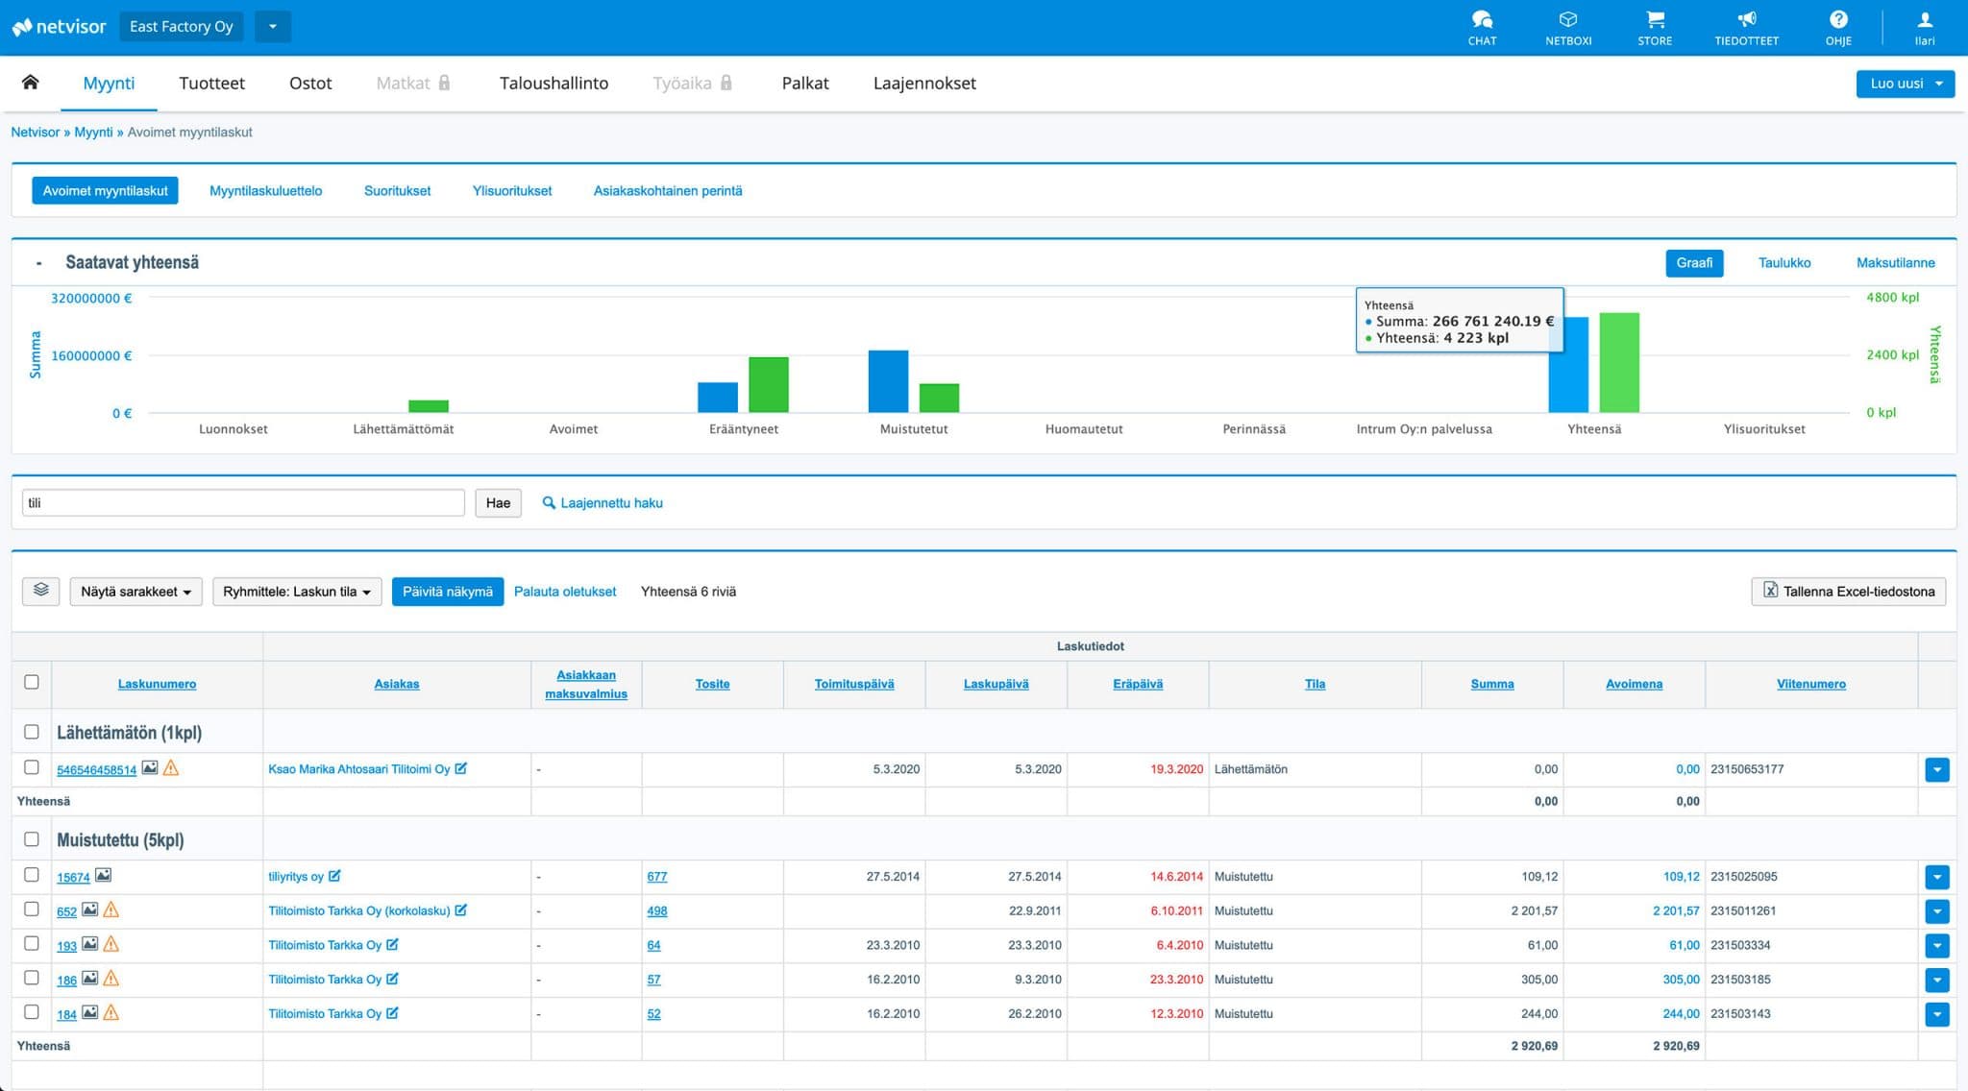1968x1091 pixels.
Task: Open the Luo uusi dropdown
Action: pos(1905,84)
